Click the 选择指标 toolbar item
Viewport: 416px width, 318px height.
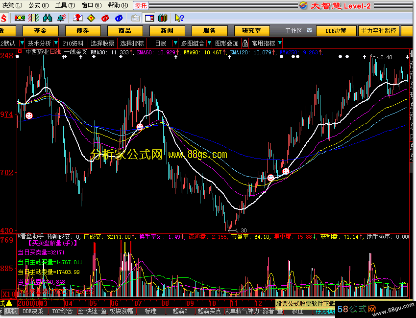coord(132,43)
